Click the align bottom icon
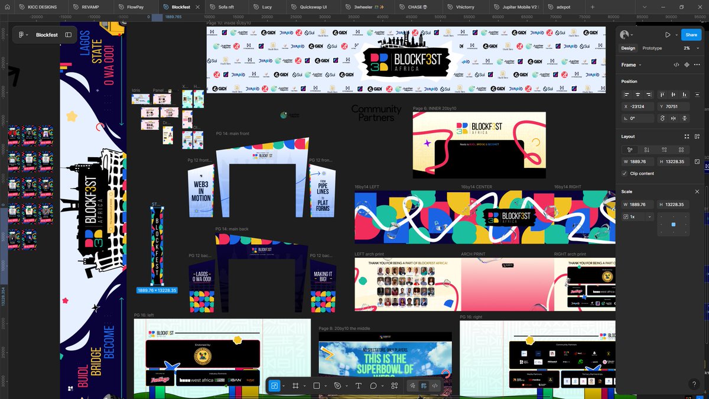Image resolution: width=709 pixels, height=399 pixels. tap(685, 95)
